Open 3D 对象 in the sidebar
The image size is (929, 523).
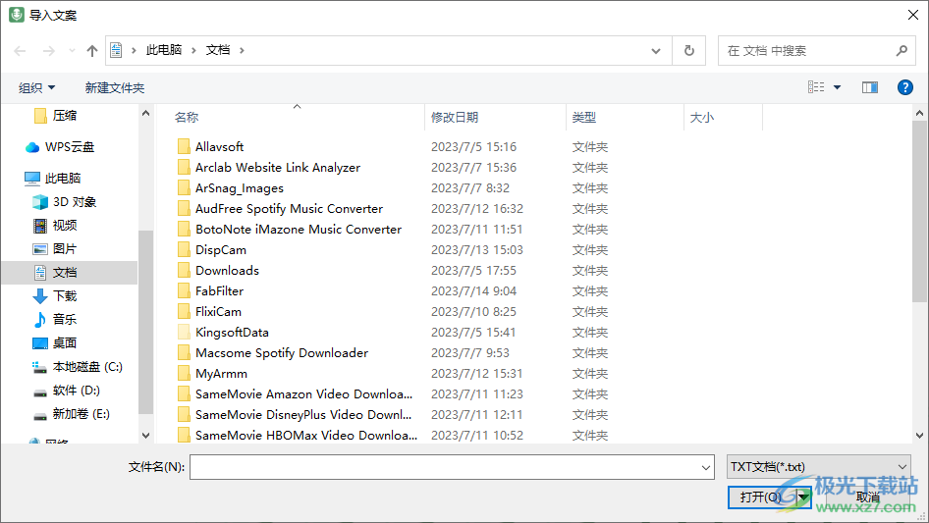click(x=64, y=202)
